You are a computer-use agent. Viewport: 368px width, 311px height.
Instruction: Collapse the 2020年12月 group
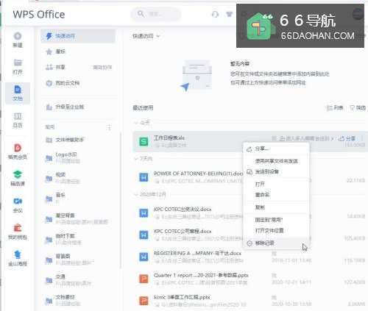coord(136,194)
